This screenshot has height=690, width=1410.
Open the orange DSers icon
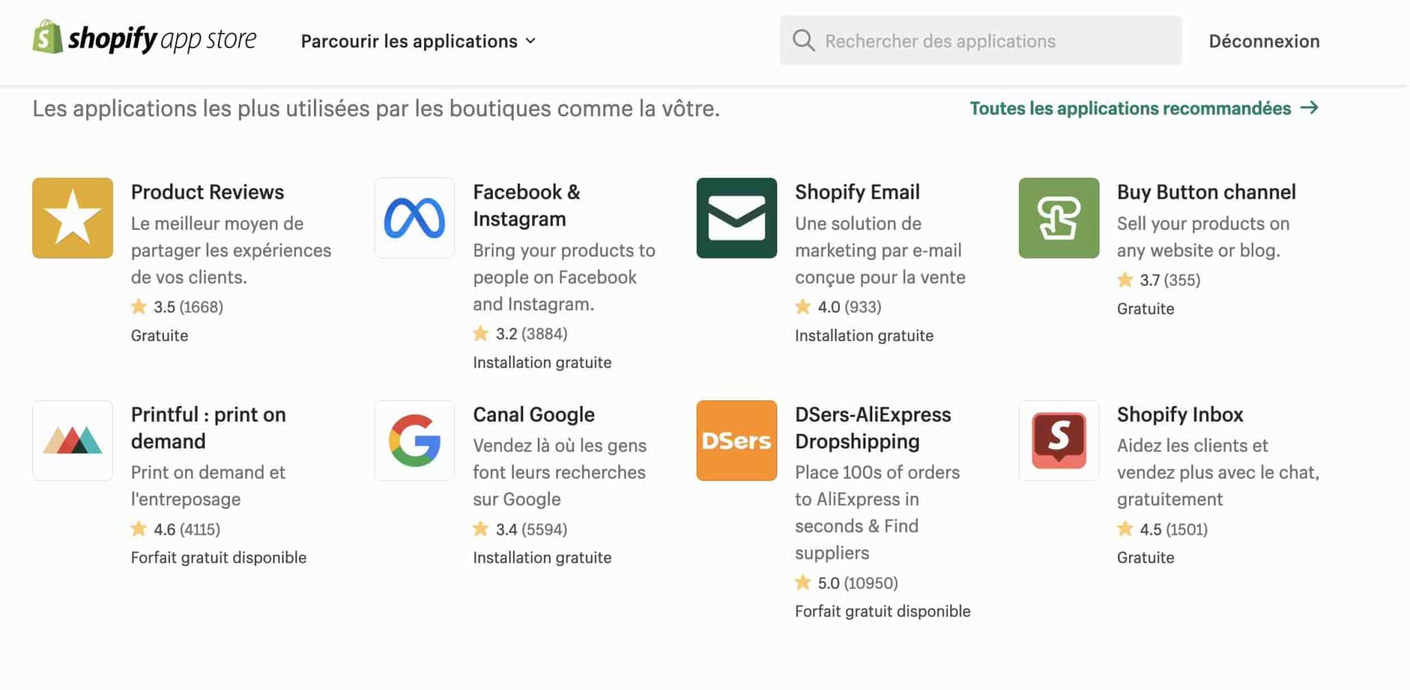coord(737,440)
